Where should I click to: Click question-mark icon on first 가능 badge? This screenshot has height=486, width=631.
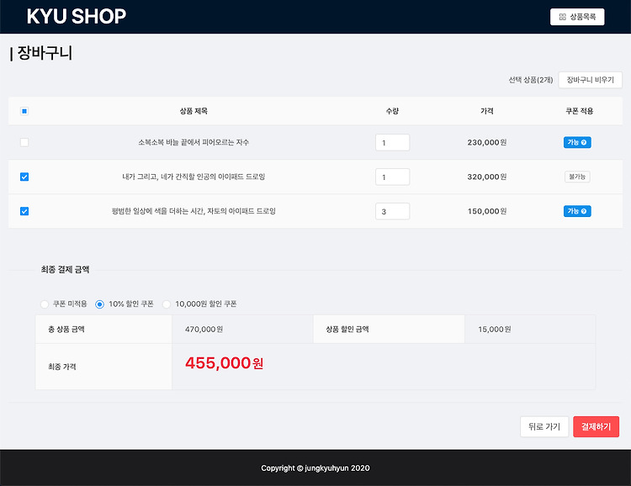click(584, 142)
